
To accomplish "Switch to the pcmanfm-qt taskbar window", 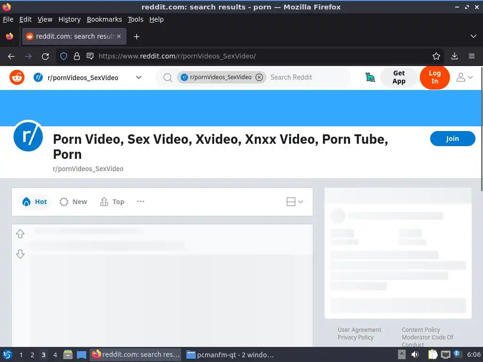I will click(230, 355).
